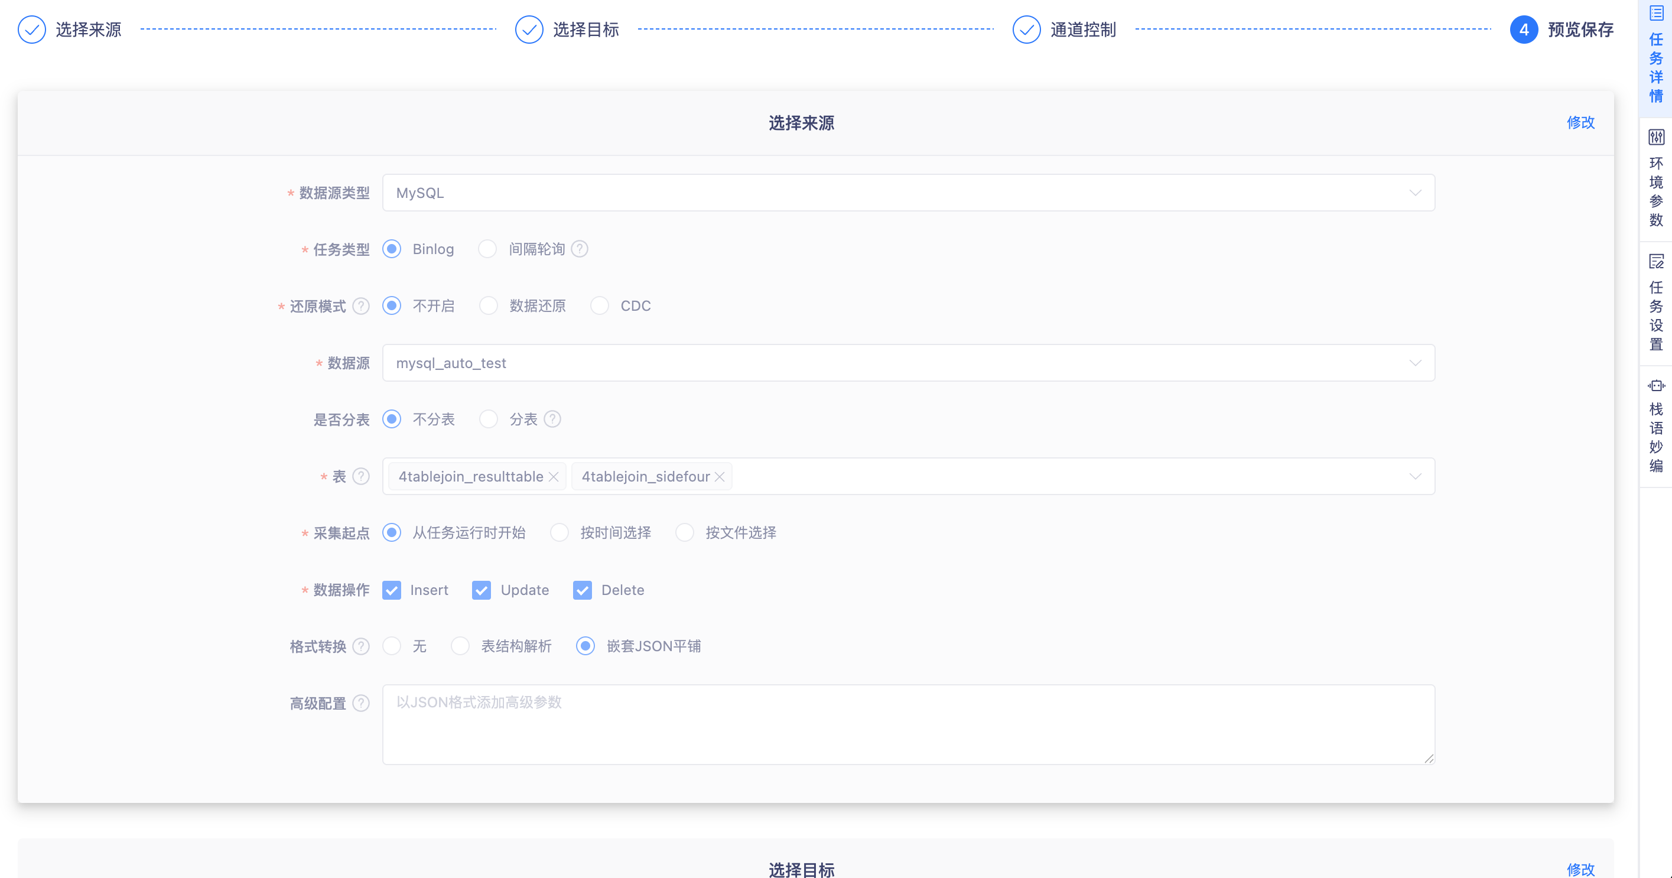Viewport: 1672px width, 878px height.
Task: Click the step 4 预览保存 number icon
Action: [1523, 30]
